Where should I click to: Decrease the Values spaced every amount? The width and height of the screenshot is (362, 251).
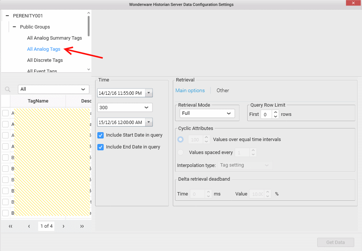point(253,154)
